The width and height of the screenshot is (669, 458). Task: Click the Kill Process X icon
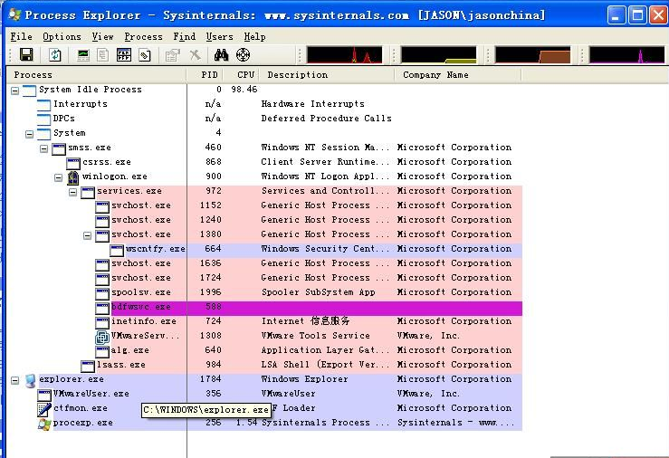coord(195,55)
